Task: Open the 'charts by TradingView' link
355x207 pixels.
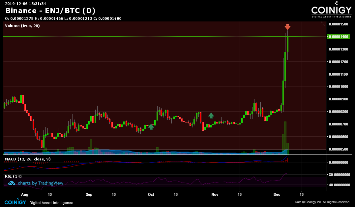Action: [41, 183]
